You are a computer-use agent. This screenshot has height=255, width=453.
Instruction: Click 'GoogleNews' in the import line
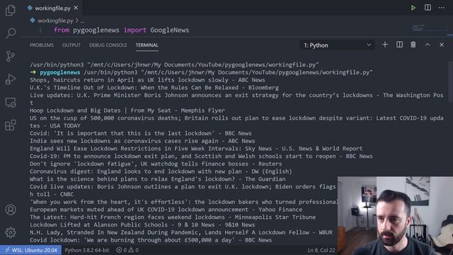[x=170, y=30]
